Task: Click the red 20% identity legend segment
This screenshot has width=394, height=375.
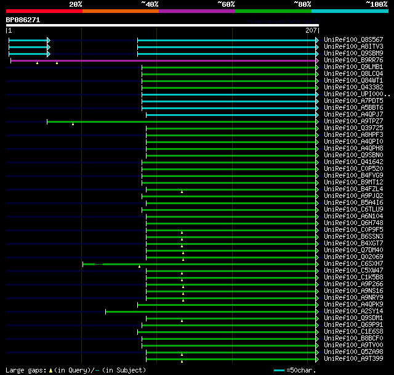Action: (x=44, y=11)
